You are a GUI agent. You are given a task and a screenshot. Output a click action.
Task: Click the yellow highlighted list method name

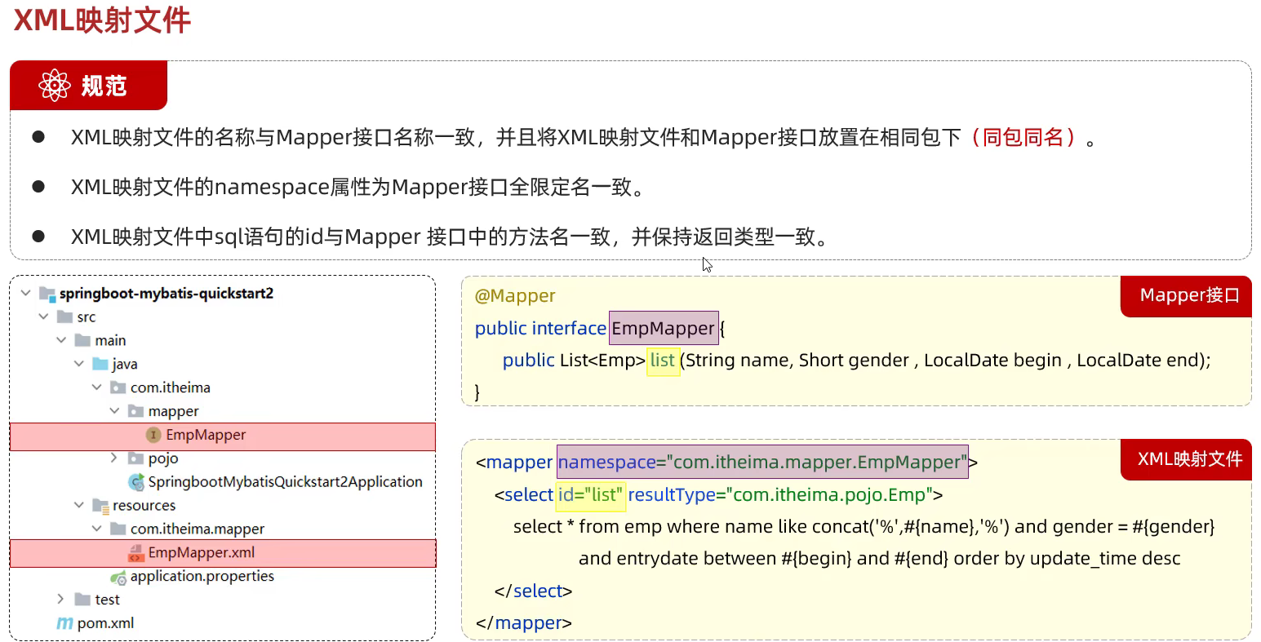click(663, 361)
